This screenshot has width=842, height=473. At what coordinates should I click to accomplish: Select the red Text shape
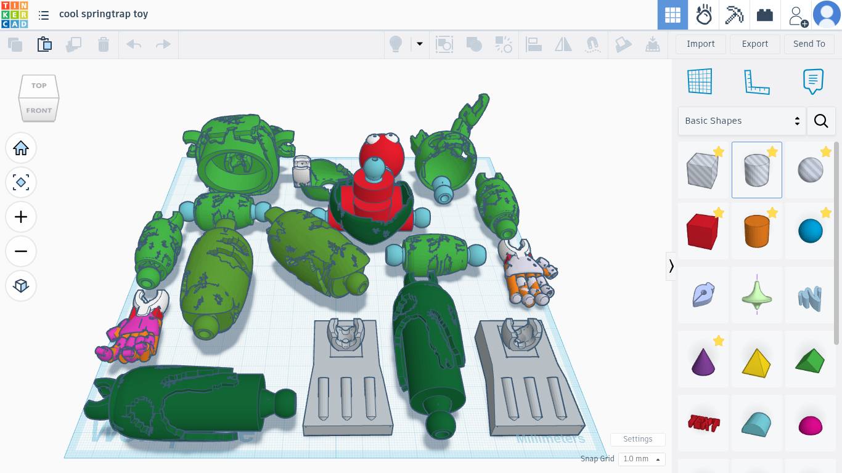click(x=703, y=424)
